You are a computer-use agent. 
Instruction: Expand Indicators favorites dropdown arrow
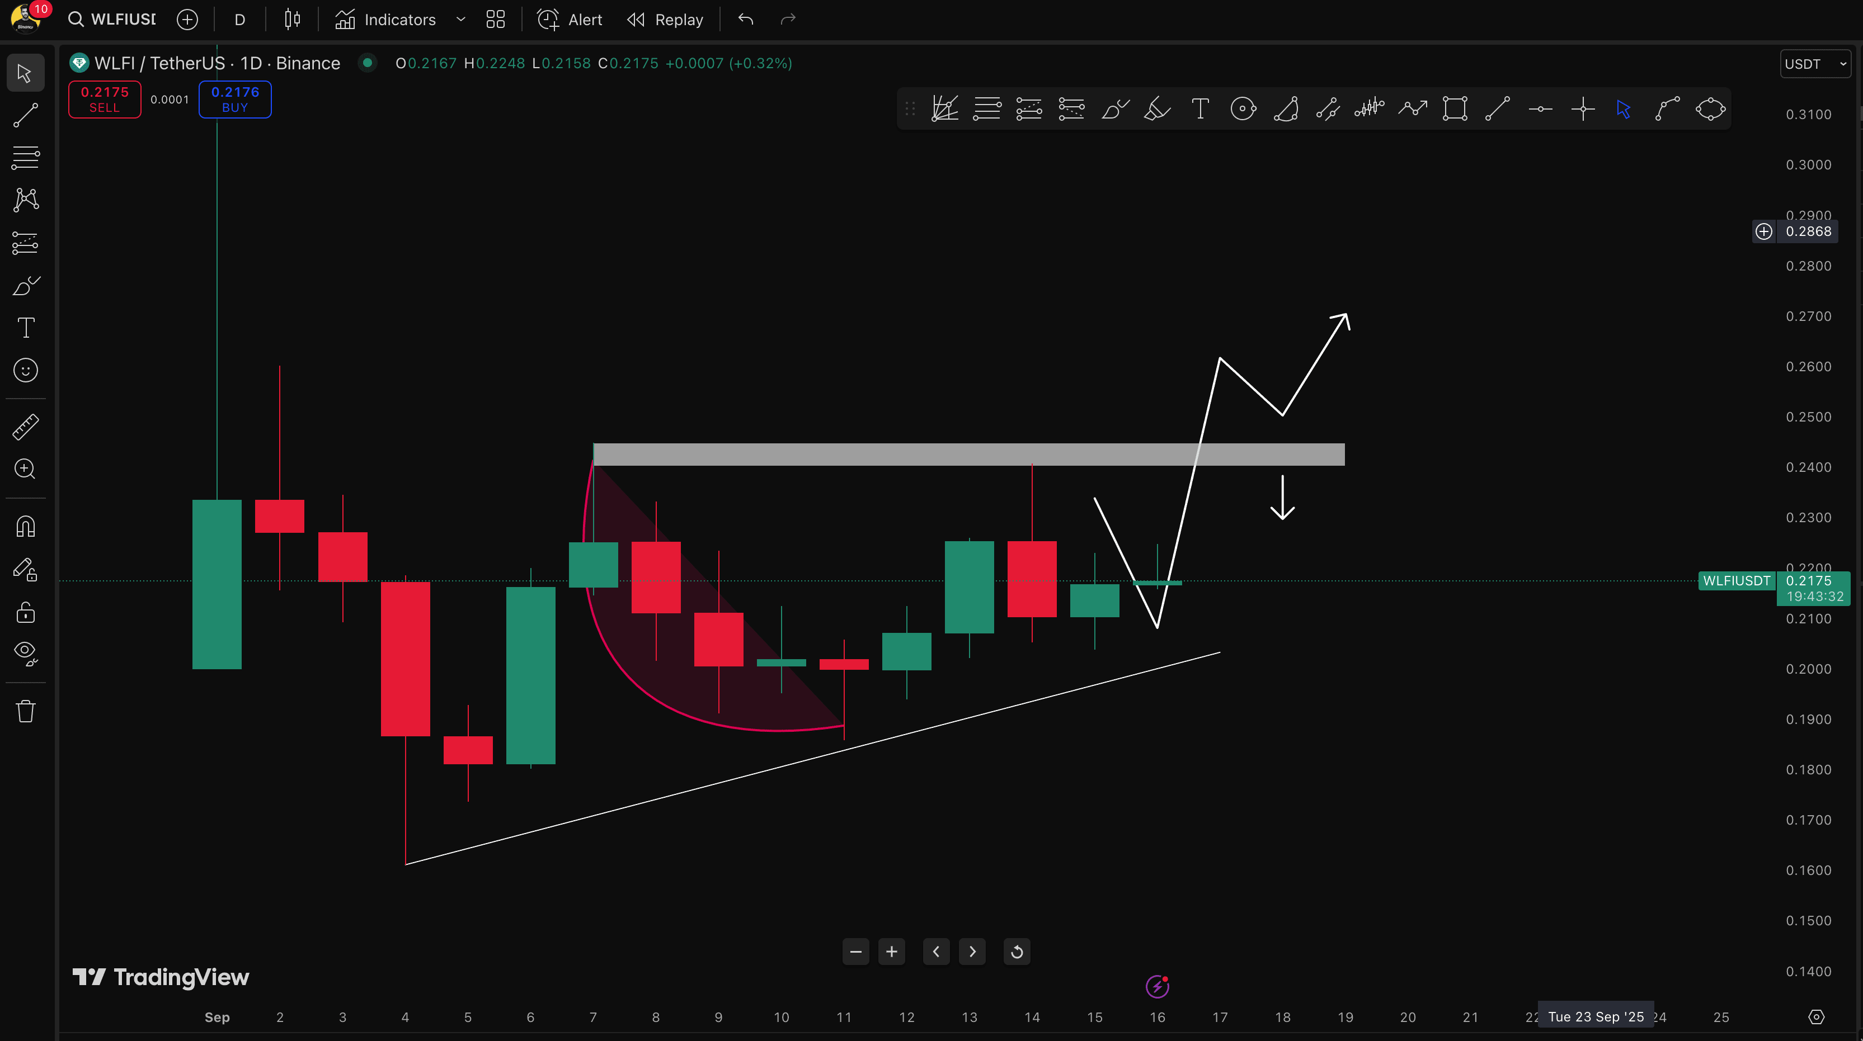460,20
